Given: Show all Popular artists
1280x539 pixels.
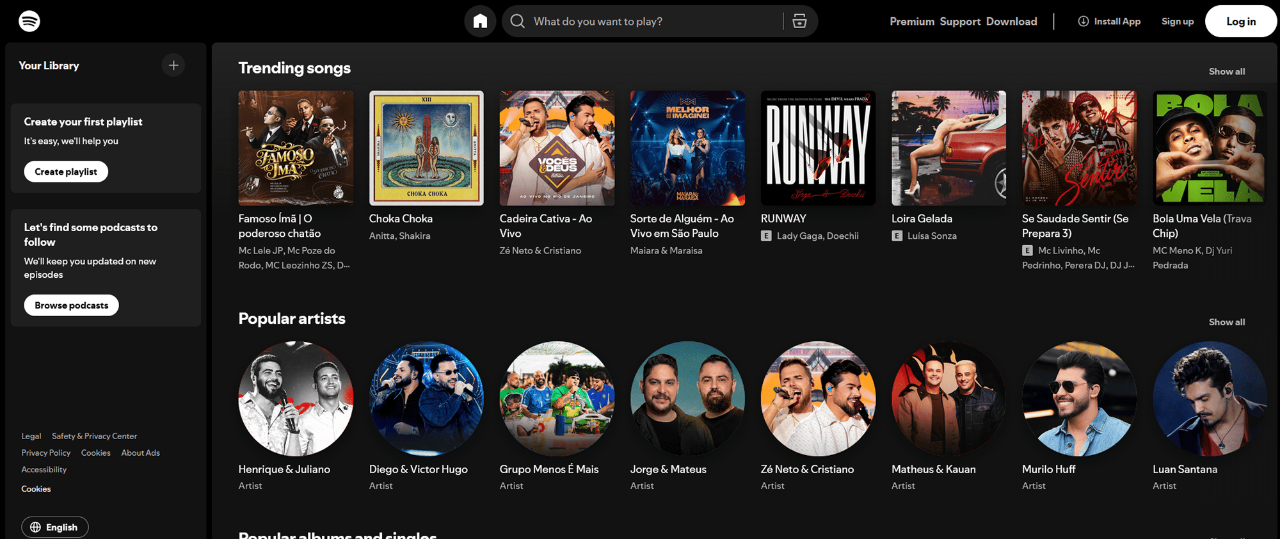Looking at the screenshot, I should (1226, 322).
